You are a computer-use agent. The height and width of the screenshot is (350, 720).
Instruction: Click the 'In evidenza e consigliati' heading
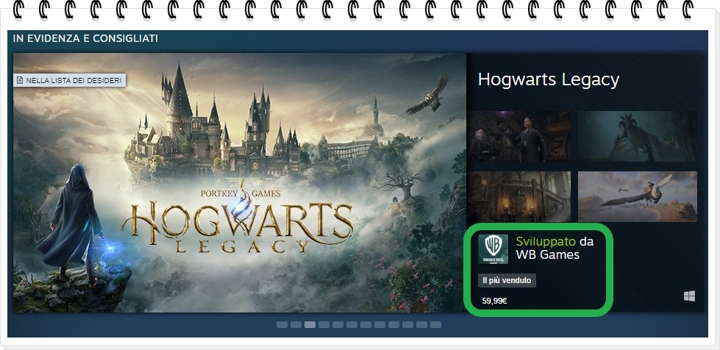[x=85, y=38]
